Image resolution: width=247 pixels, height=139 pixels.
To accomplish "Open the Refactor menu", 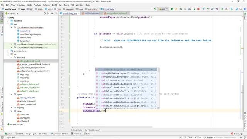I will coord(46,5).
